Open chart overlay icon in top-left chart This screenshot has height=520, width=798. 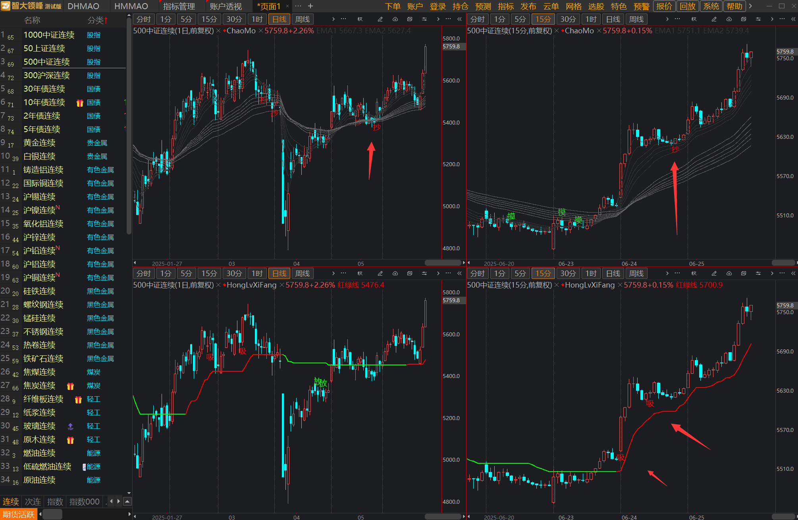[x=410, y=19]
